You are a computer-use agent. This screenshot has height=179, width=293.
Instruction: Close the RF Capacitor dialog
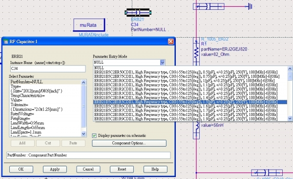171,42
